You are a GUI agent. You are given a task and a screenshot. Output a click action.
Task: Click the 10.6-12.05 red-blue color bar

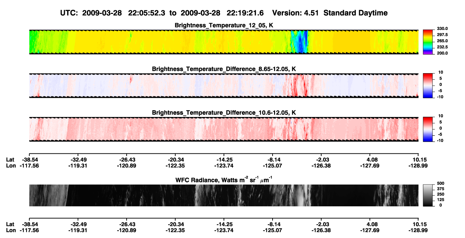[428, 129]
